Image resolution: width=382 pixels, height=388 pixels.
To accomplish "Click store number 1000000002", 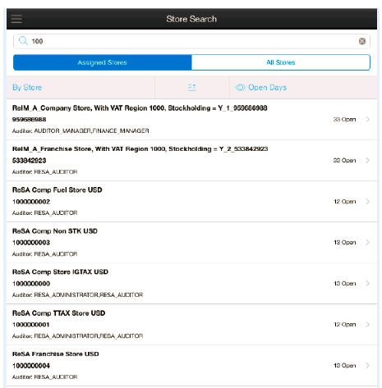I will pyautogui.click(x=31, y=202).
